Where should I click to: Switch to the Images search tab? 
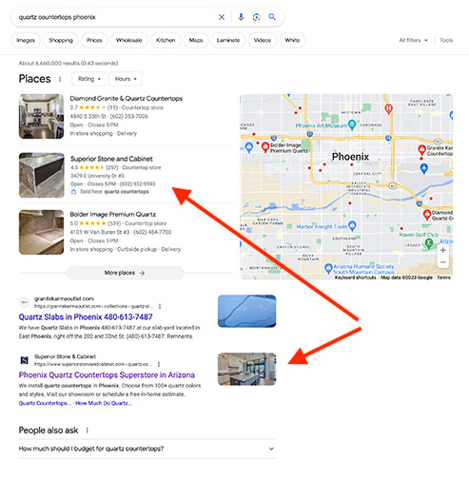[x=26, y=40]
